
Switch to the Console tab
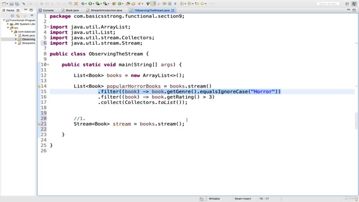point(46,10)
